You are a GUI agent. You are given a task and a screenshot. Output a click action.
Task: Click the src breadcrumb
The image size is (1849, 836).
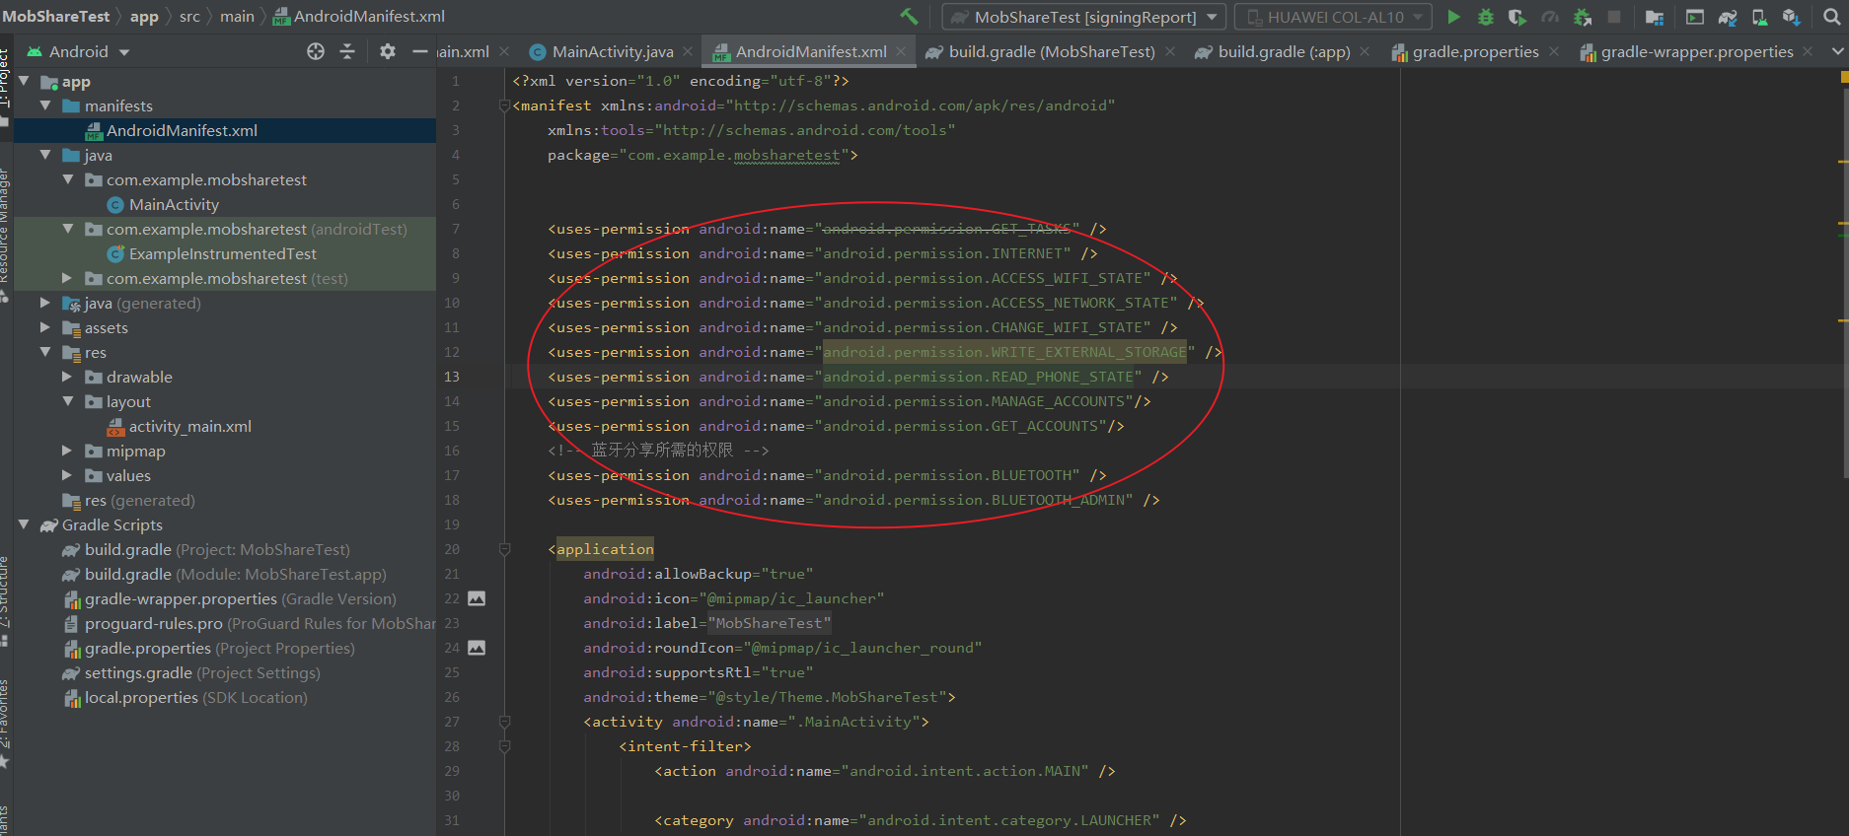(x=189, y=17)
